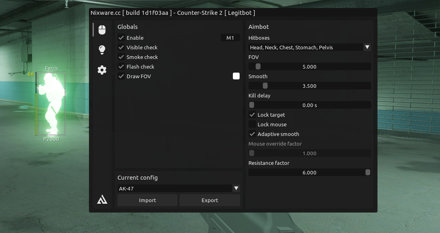Viewport: 440px width, 233px height.
Task: Click the 66 health number
Action: (30, 74)
